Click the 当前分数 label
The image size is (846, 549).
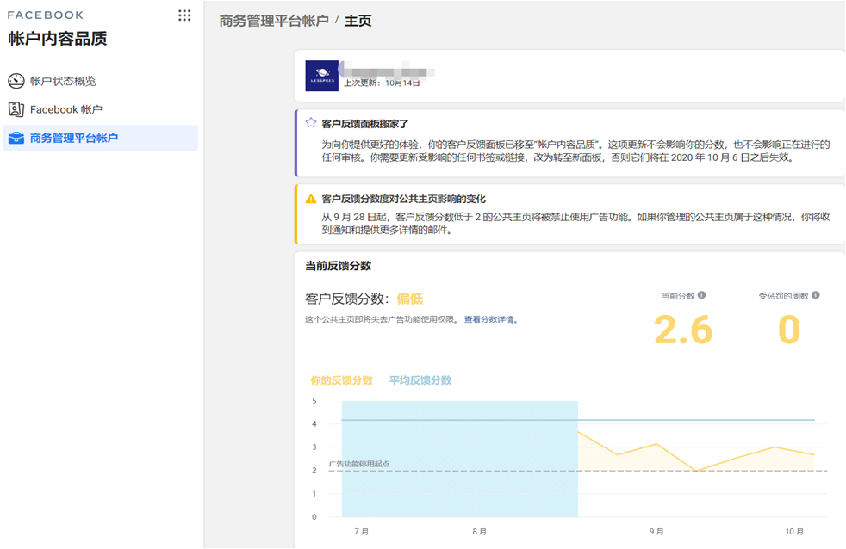(x=678, y=296)
